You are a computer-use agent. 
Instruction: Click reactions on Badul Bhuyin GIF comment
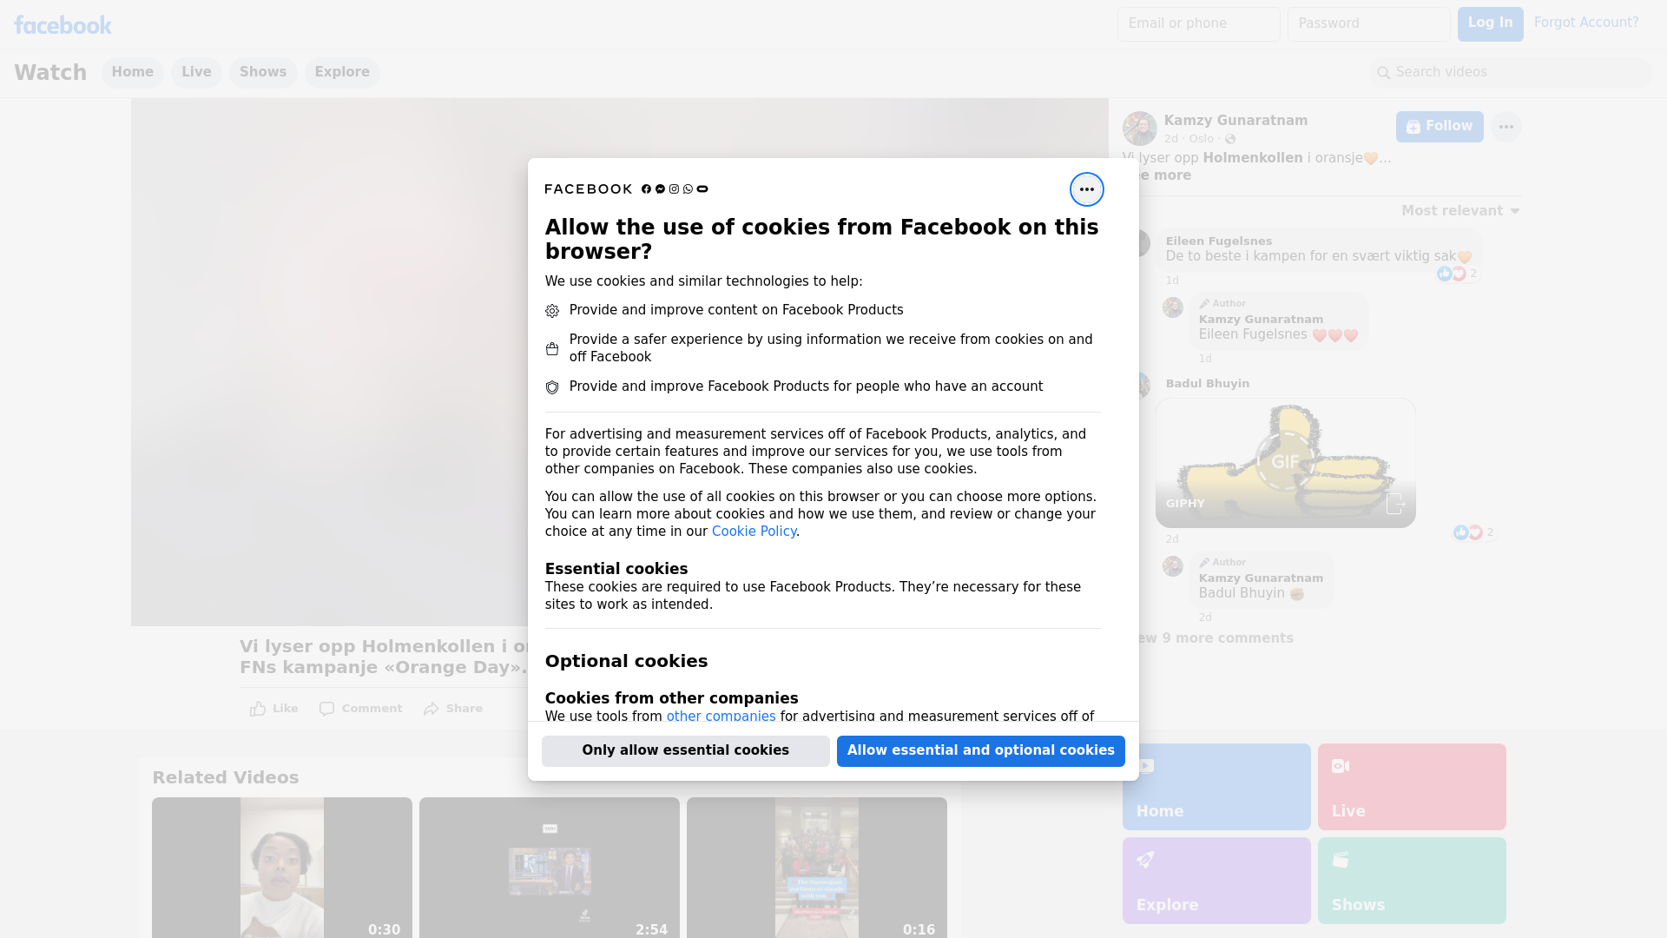1473,532
